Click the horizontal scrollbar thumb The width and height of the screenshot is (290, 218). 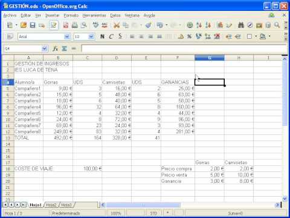coord(143,205)
